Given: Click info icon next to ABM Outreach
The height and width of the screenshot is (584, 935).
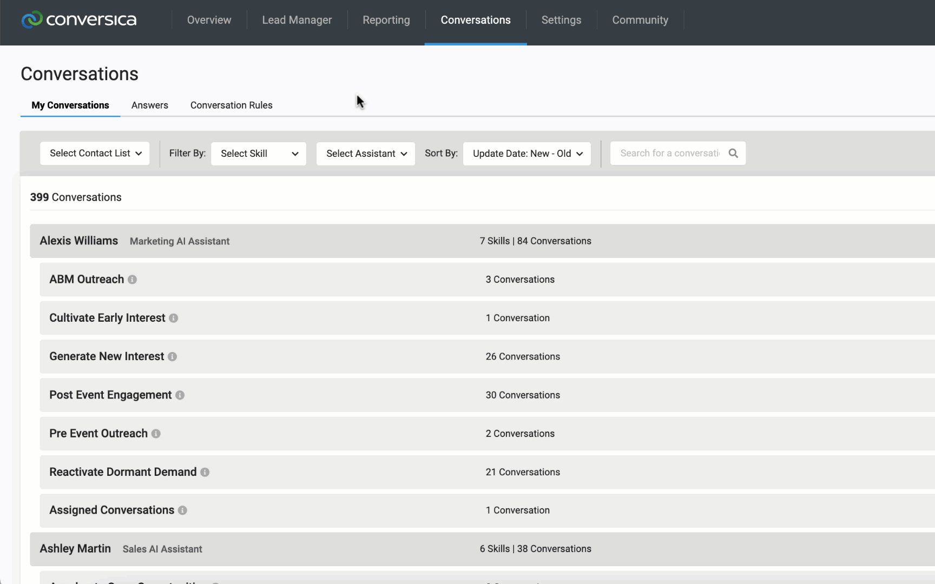Looking at the screenshot, I should [x=132, y=280].
